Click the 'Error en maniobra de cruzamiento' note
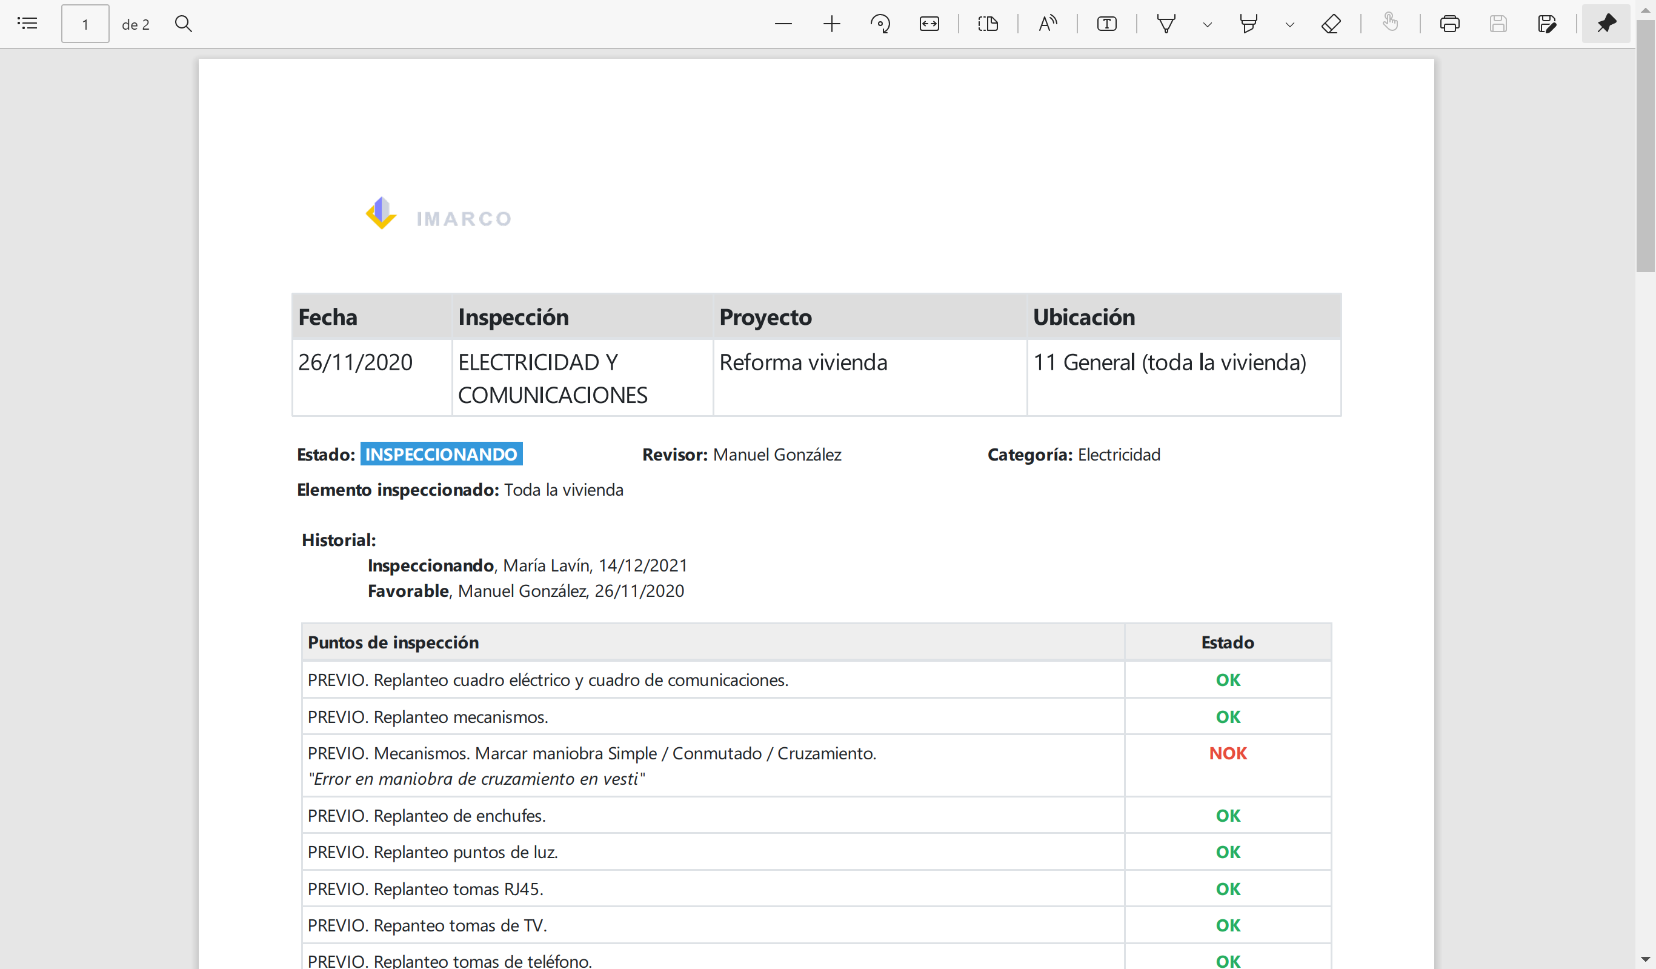Image resolution: width=1656 pixels, height=969 pixels. (476, 779)
